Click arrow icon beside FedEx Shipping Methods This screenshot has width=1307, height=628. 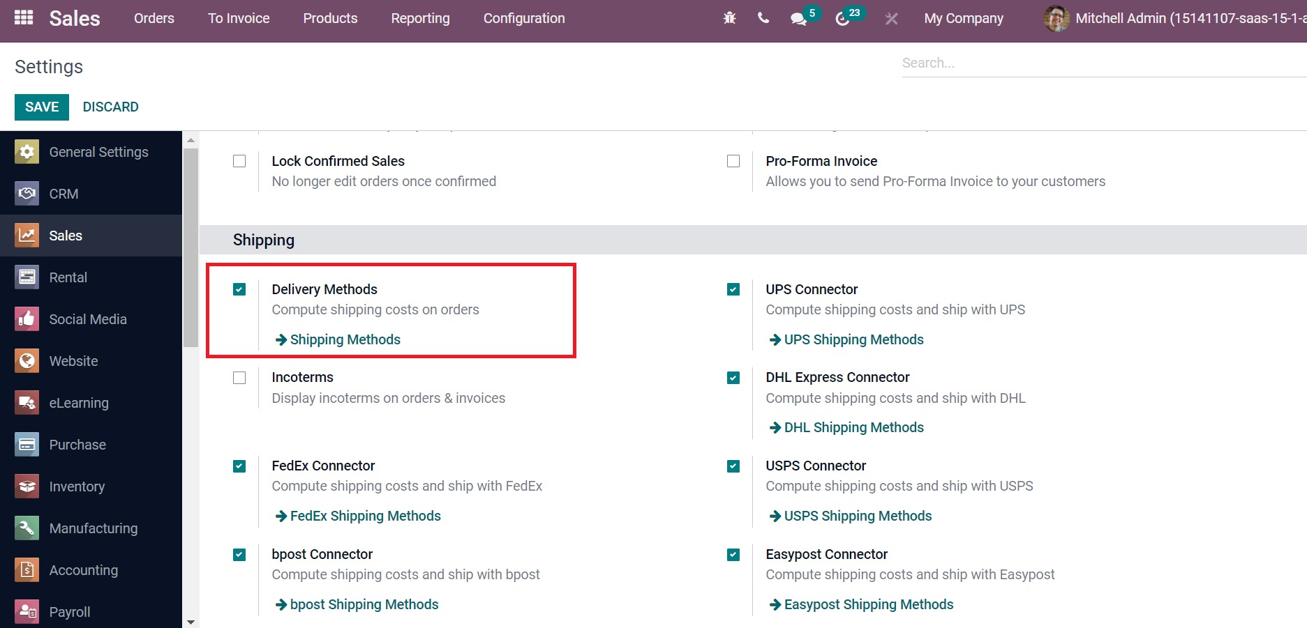pyautogui.click(x=281, y=516)
